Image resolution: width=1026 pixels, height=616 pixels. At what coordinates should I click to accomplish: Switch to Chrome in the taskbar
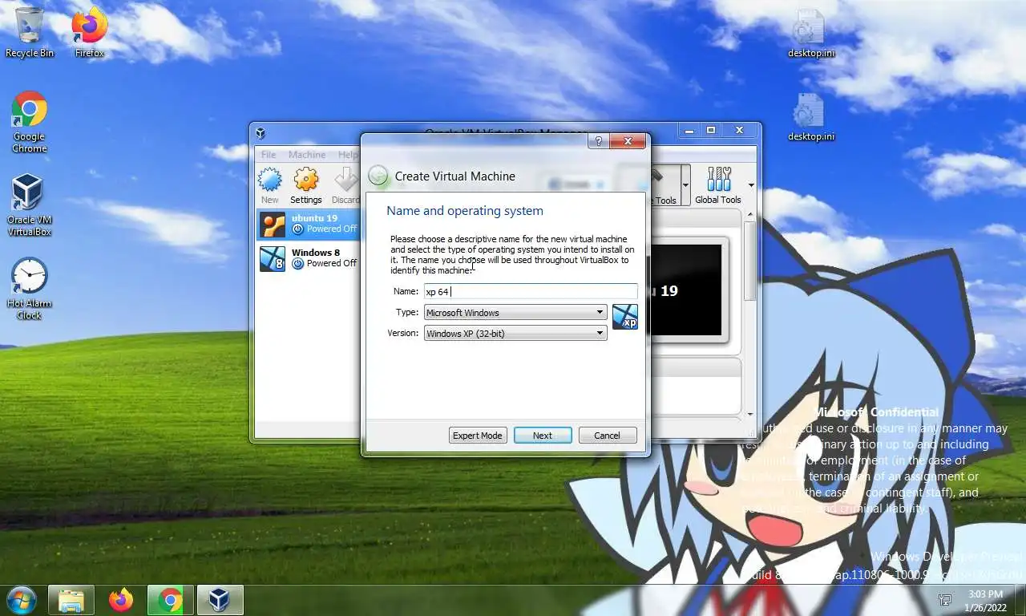(x=170, y=600)
